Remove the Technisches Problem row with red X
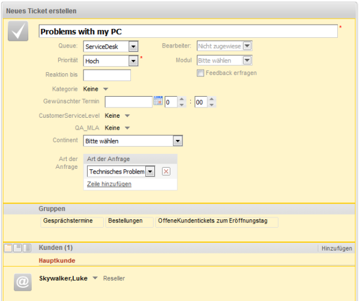360x301 pixels. (166, 171)
